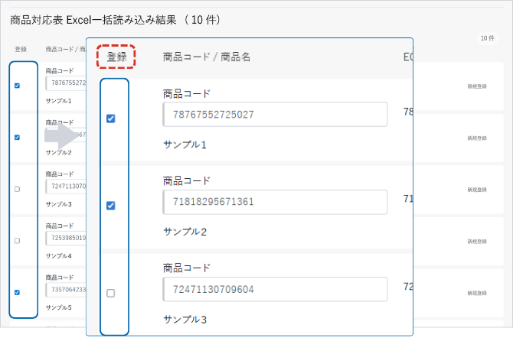Click the 商品コード / 商品名 column header

click(x=207, y=57)
